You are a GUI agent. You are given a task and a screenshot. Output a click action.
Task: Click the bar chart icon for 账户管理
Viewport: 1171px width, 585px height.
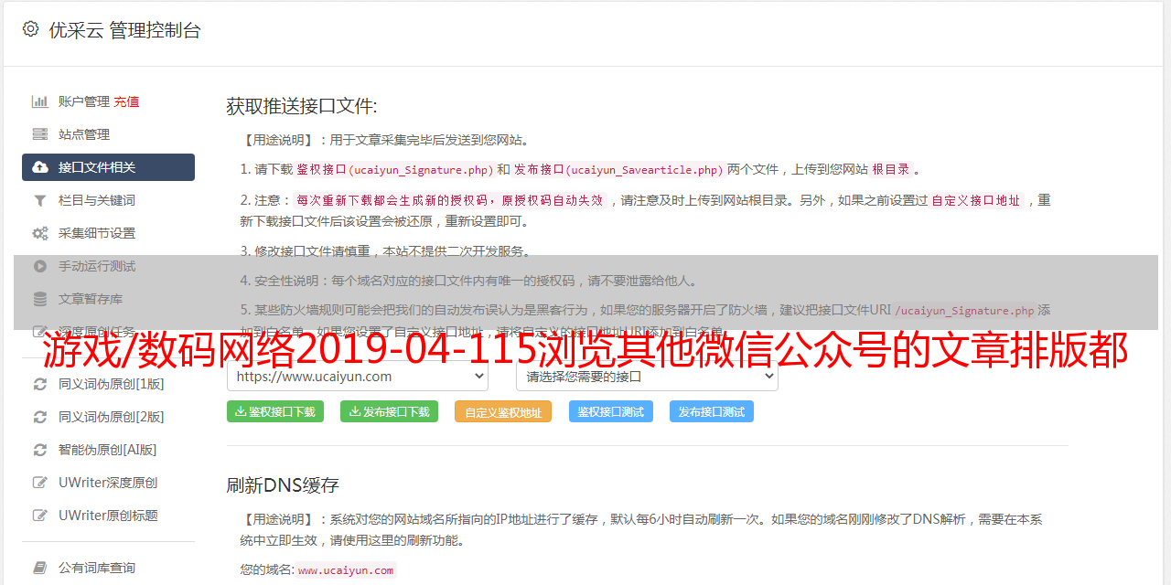point(40,101)
